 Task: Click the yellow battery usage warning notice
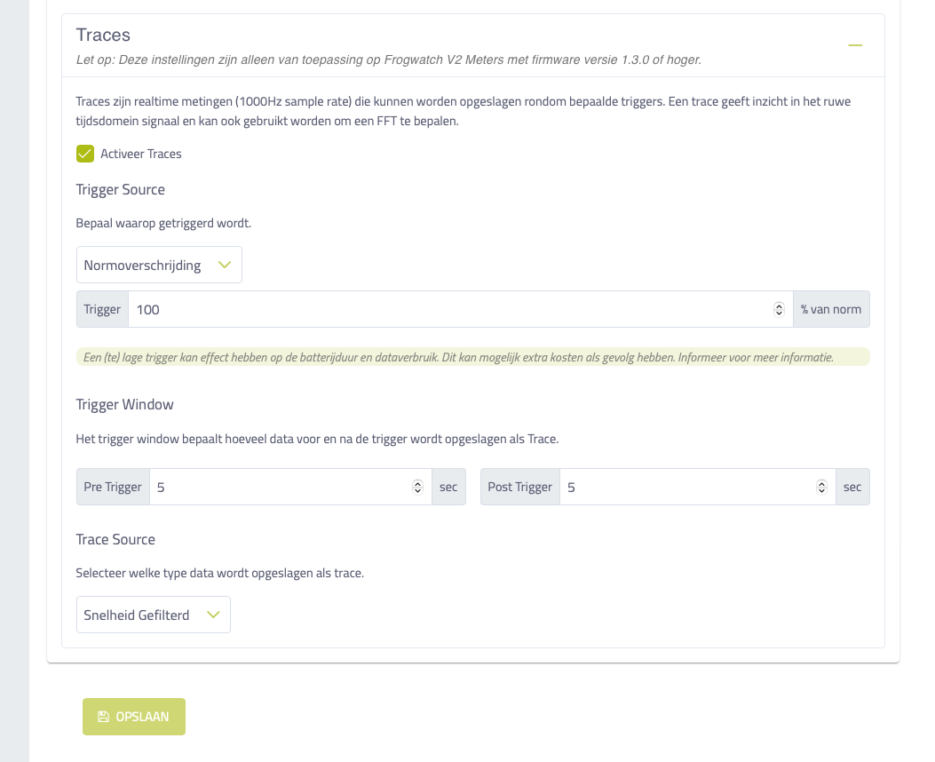473,357
